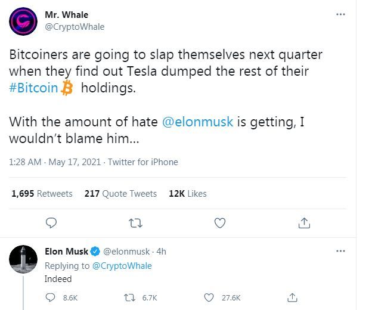Open the tweet timestamp May 17, 2021
This screenshot has height=310, width=369.
point(75,162)
